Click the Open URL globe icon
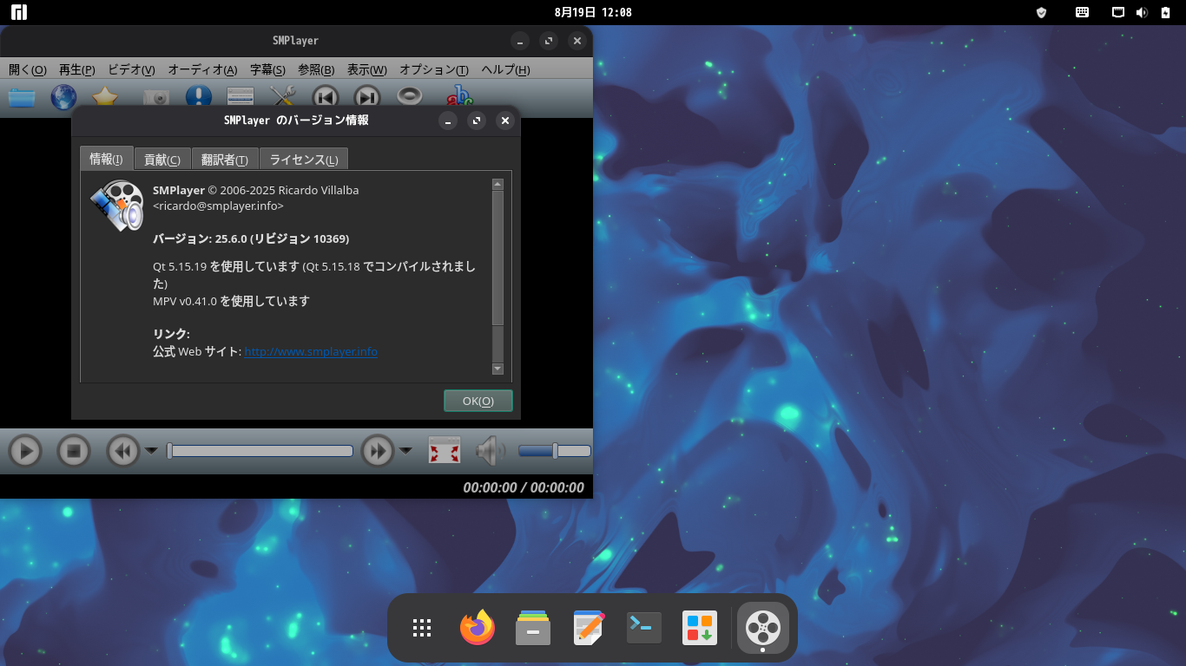Viewport: 1186px width, 666px height. (x=63, y=98)
